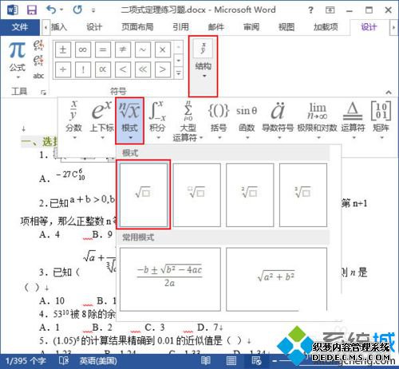The width and height of the screenshot is (399, 369).
Task: Open the 极限和对数 limit menu
Action: tap(318, 120)
